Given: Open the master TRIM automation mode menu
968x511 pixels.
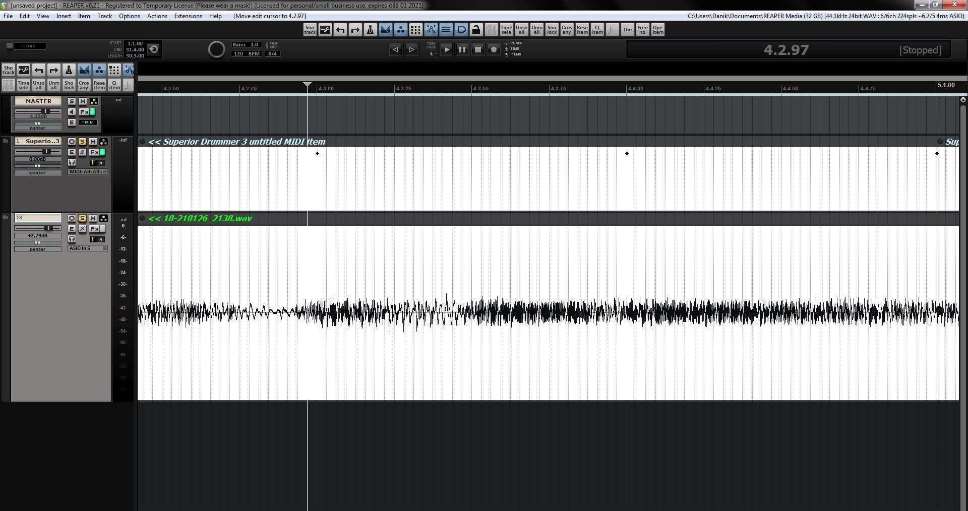Looking at the screenshot, I should [x=88, y=122].
